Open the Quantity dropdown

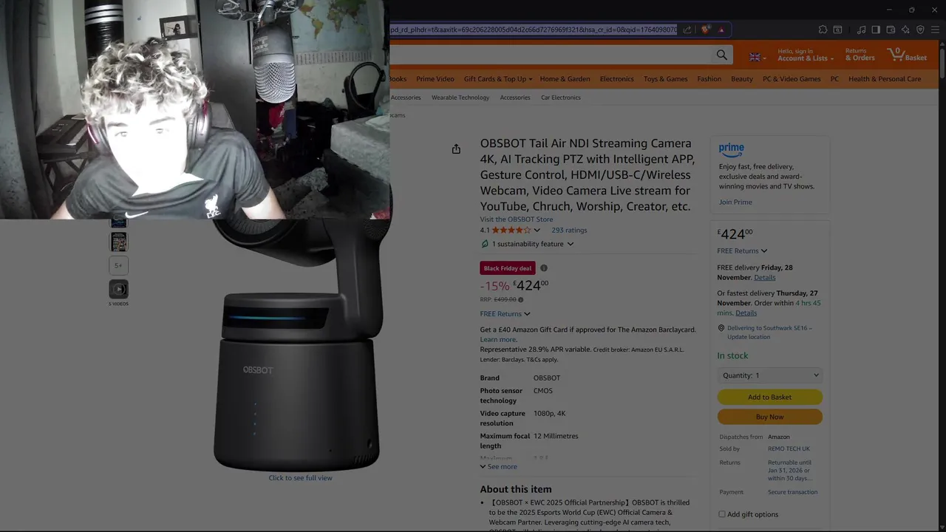769,375
